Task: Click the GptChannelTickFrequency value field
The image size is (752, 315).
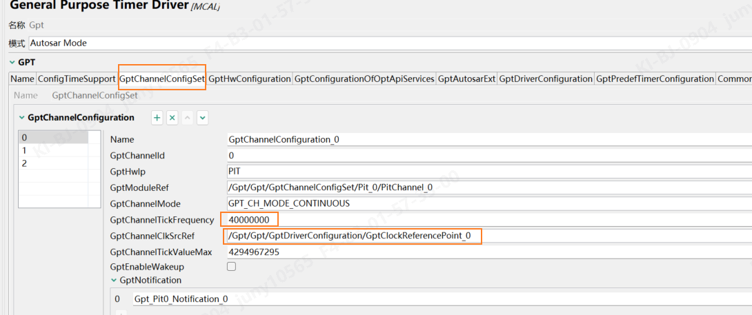Action: pos(249,220)
